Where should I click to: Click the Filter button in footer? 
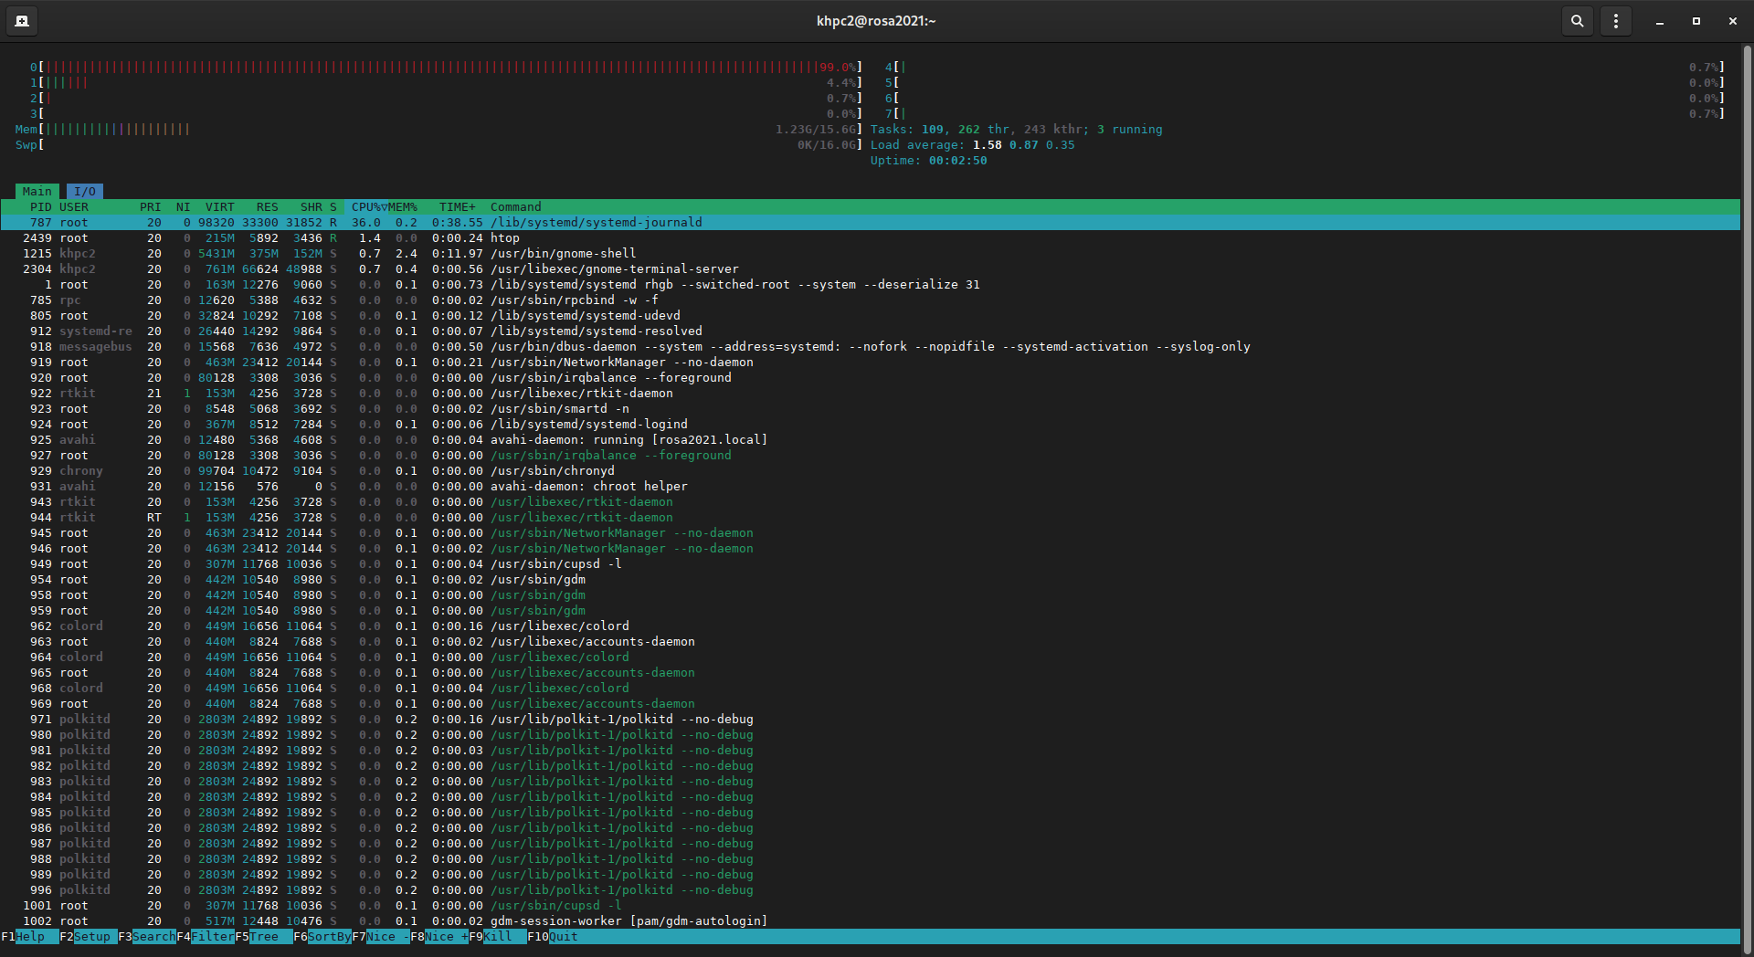212,936
